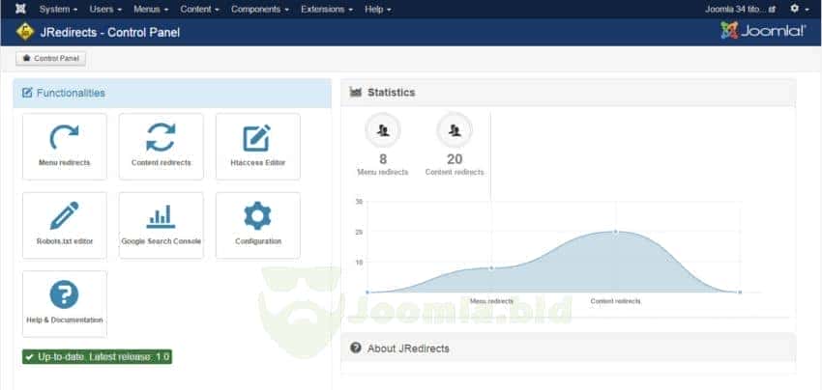Click the Functionalities panel header icon
This screenshot has width=822, height=390.
[x=27, y=94]
